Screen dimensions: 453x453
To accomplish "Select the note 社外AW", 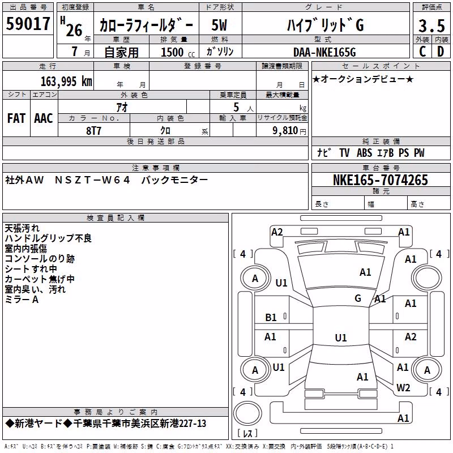I will point(24,180).
